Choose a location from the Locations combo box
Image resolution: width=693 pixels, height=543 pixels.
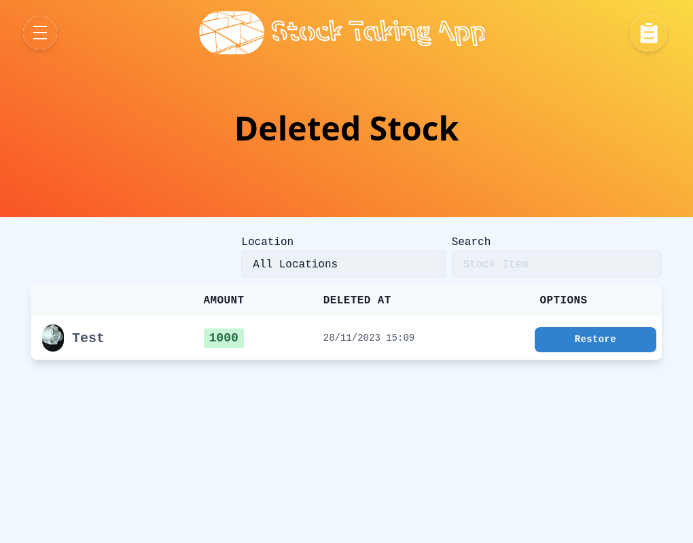click(x=343, y=264)
